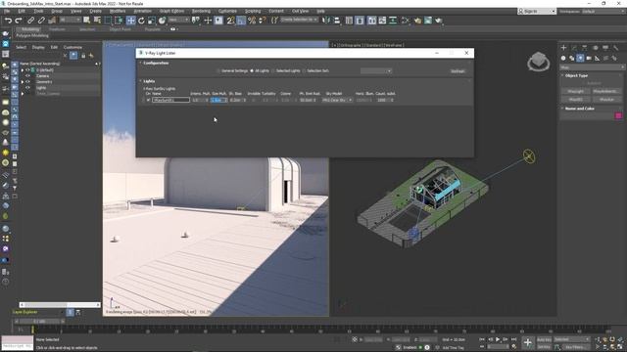This screenshot has height=352, width=627.
Task: Click the Play Animation button
Action: (x=498, y=339)
